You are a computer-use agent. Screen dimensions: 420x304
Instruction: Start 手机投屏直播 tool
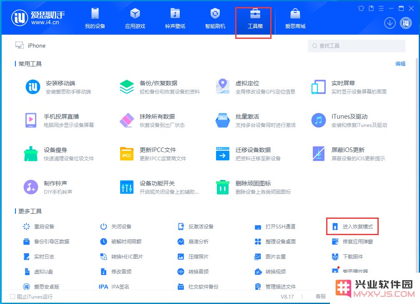click(60, 121)
